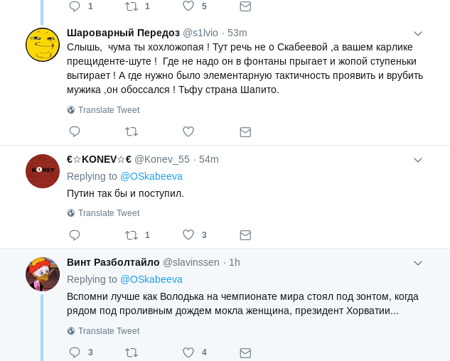Open more options for Шароварный Передоз's tweet
This screenshot has height=361, width=450.
(x=418, y=33)
